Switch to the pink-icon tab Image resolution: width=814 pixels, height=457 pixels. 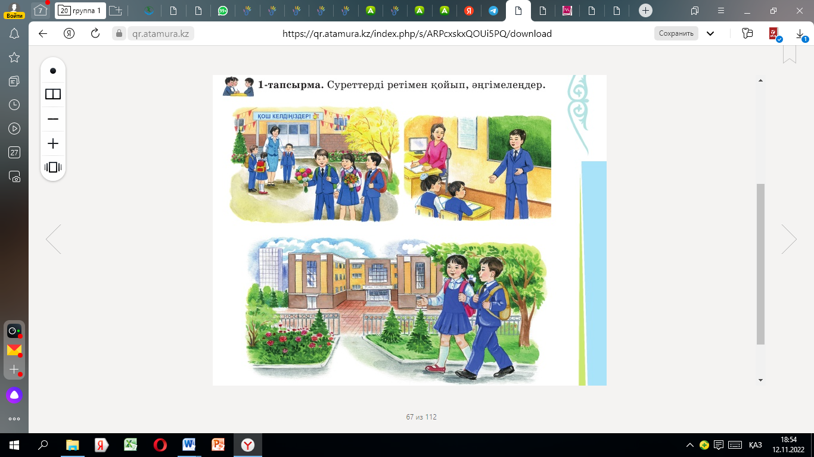567,11
